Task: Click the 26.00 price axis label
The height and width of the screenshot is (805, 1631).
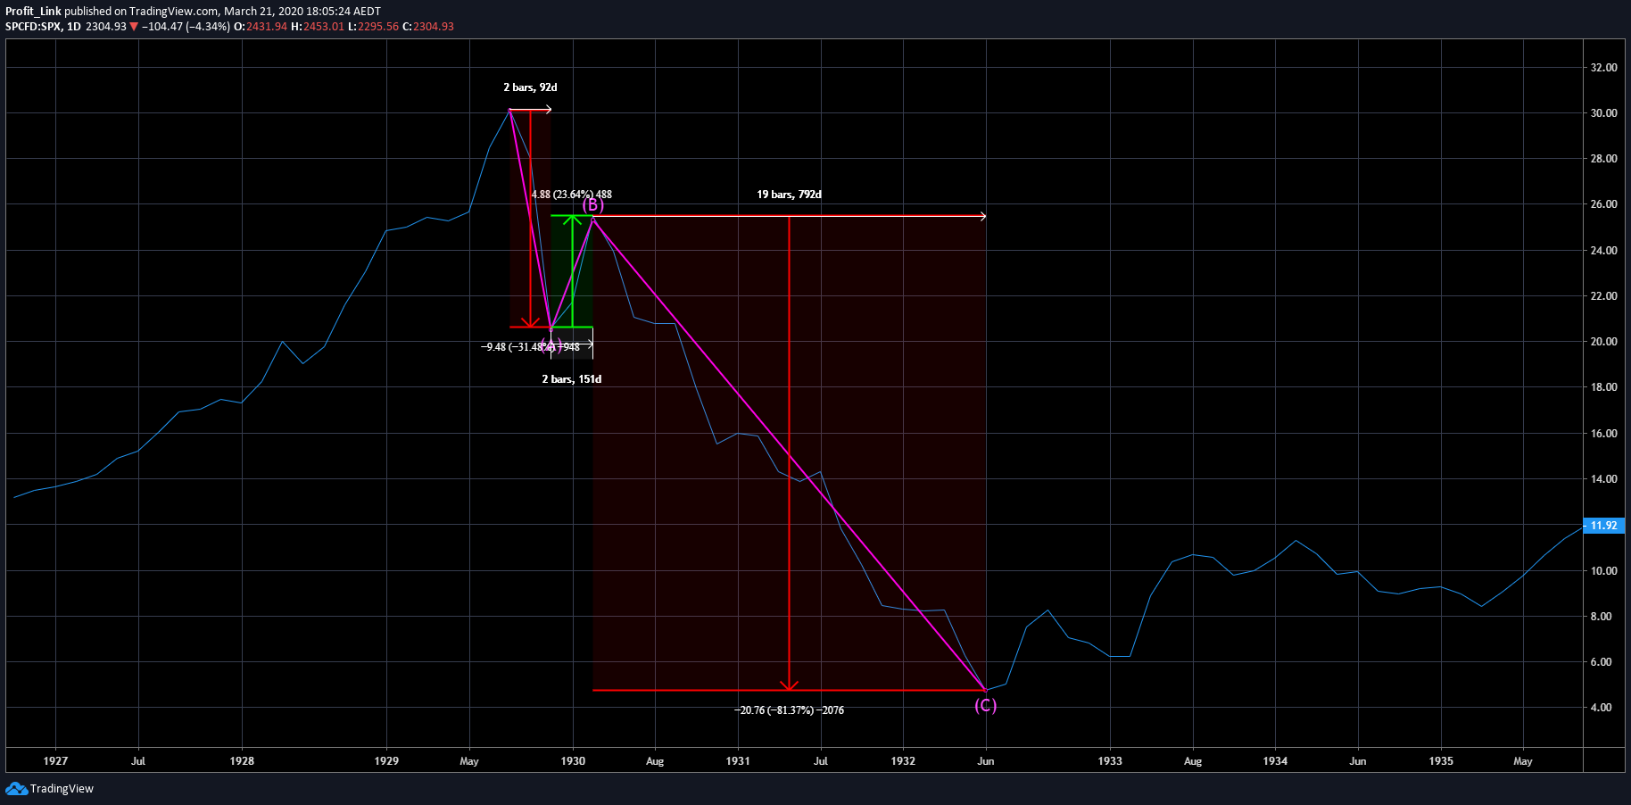Action: 1603,204
